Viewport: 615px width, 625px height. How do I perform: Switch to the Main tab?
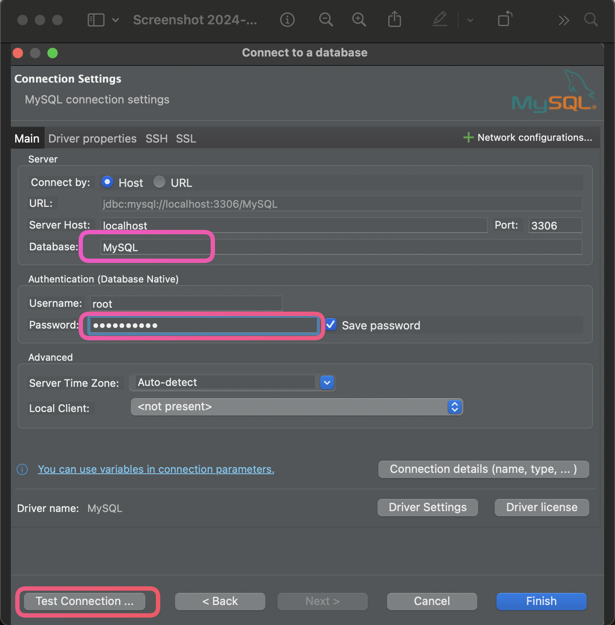coord(27,138)
